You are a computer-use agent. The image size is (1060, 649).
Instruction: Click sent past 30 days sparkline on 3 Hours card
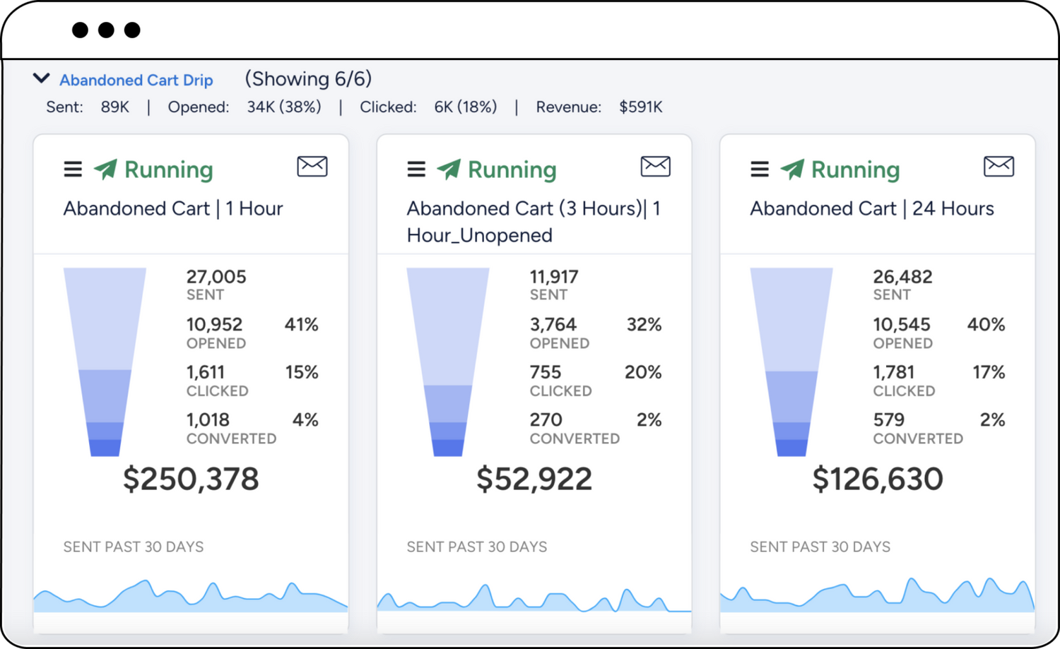(x=534, y=599)
